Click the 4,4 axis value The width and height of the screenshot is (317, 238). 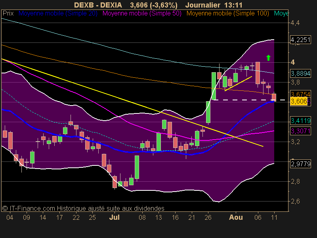click(295, 23)
